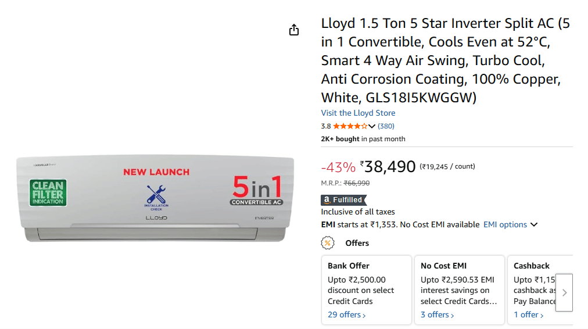Open the 1 offer cashback link
Viewport: 588px width, 329px height.
[529, 314]
